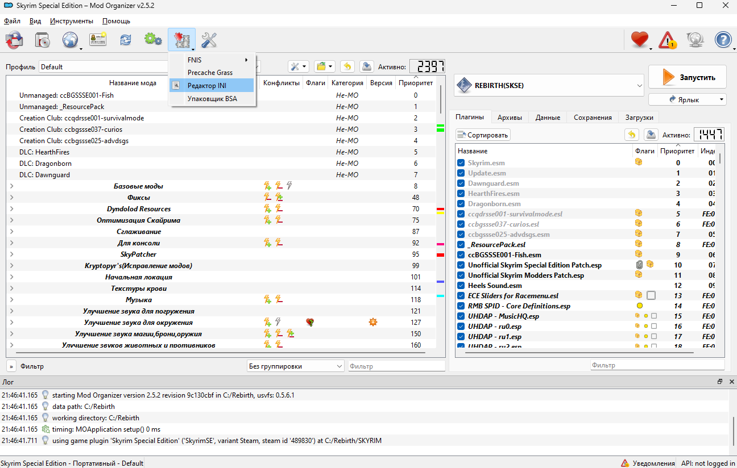
Task: Click paperclip flag on Unofficial Skyrim Special Edition Patch
Action: (639, 265)
